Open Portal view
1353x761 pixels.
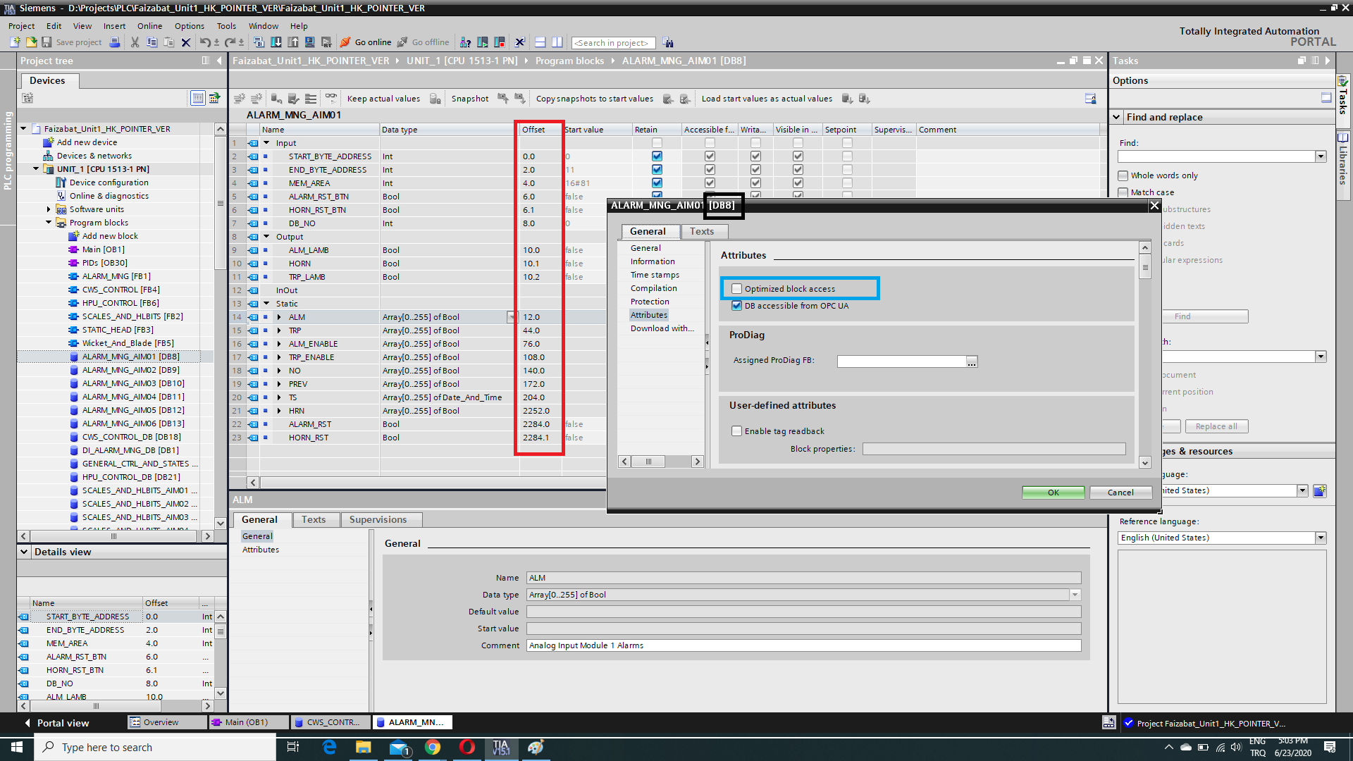(56, 723)
